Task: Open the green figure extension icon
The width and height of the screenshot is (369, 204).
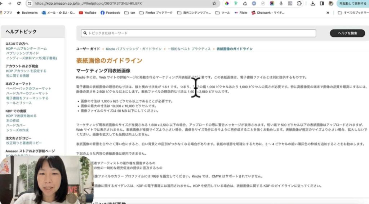Action: 236,3
